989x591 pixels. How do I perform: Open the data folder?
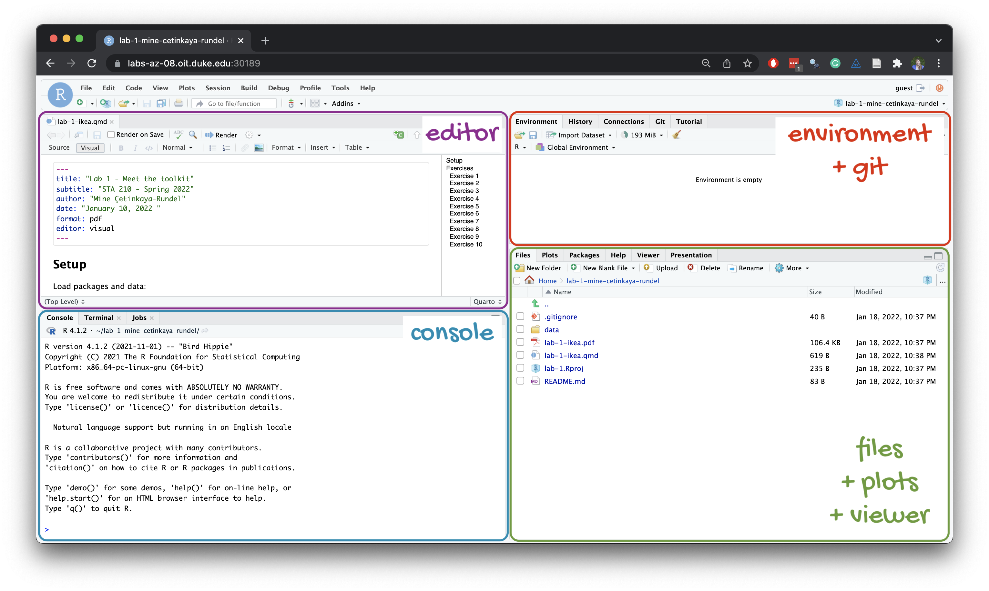coord(552,330)
